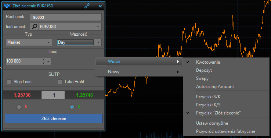Image resolution: width=271 pixels, height=138 pixels.
Task: Click the blue Złóż zlecenie button
Action: point(54,118)
